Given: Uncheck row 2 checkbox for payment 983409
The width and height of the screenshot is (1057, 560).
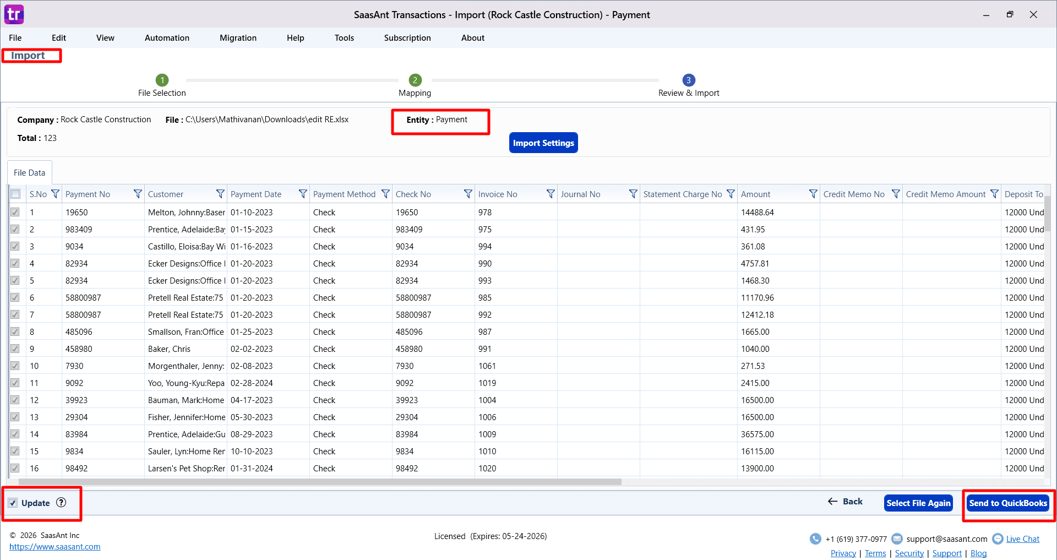Looking at the screenshot, I should click(x=15, y=229).
